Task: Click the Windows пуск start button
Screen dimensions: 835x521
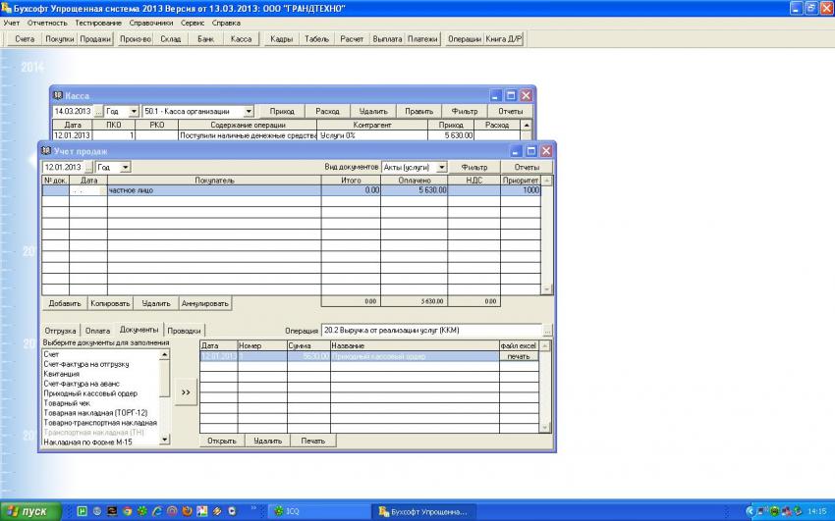Action: point(30,511)
